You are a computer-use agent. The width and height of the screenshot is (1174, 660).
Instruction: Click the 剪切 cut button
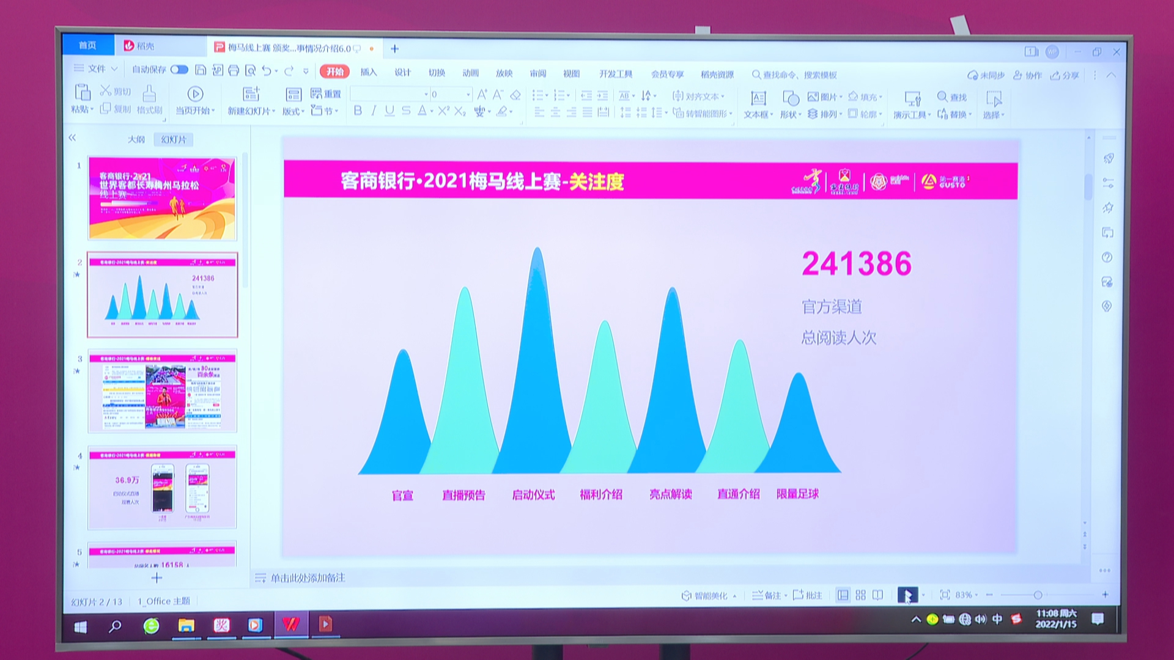click(x=116, y=91)
